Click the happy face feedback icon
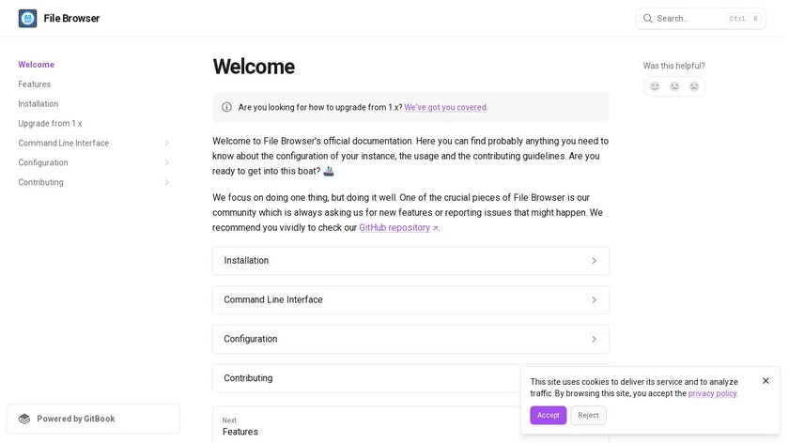The height and width of the screenshot is (443, 789). [x=655, y=86]
